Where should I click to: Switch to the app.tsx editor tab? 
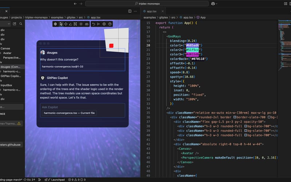pos(151,11)
